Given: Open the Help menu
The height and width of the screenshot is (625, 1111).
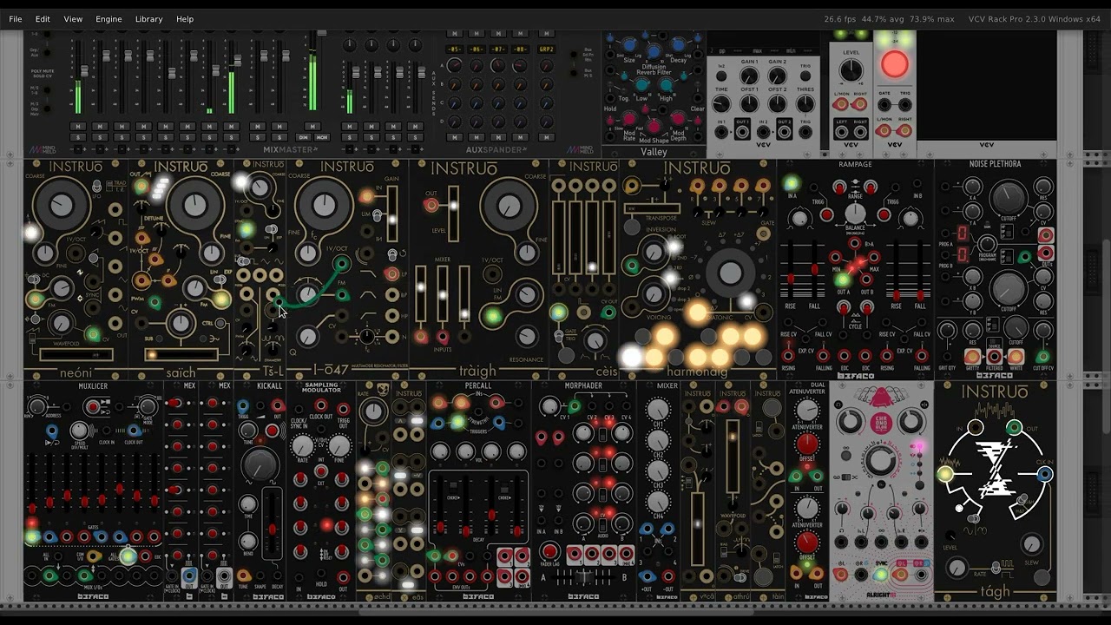Looking at the screenshot, I should [185, 18].
